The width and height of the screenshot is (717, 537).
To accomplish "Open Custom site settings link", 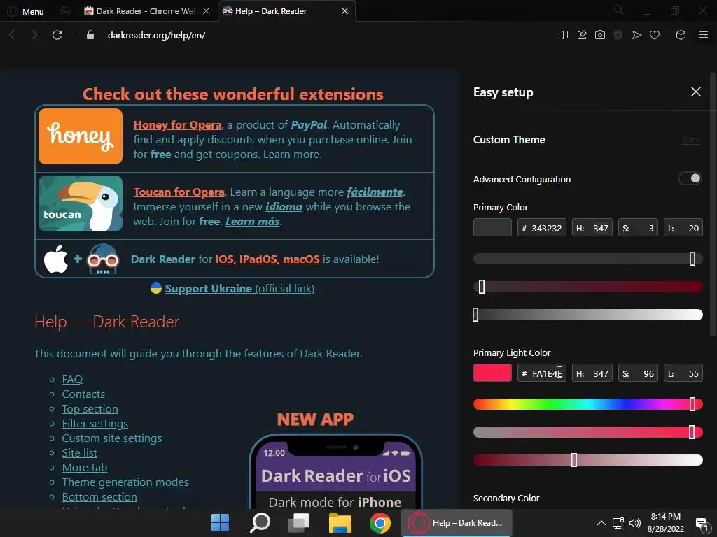I will (112, 438).
